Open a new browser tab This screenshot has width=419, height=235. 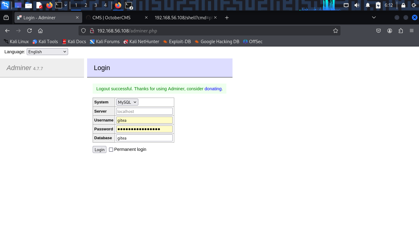tap(227, 18)
